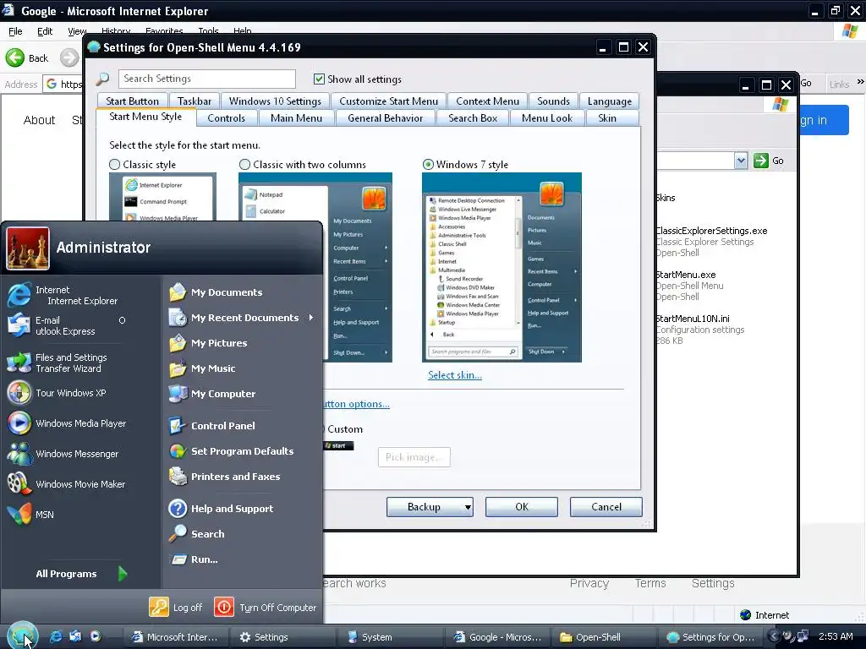Click the Back arrow in Internet Explorer
866x649 pixels.
15,58
